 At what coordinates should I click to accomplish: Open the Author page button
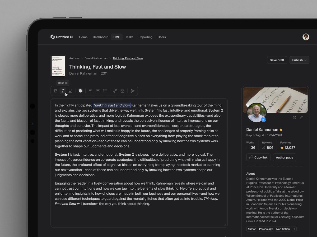(x=285, y=157)
